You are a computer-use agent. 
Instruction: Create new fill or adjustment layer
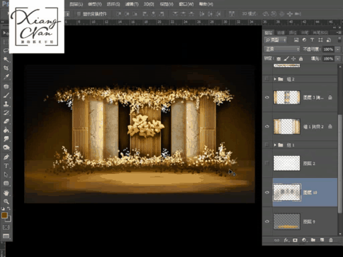(x=304, y=240)
